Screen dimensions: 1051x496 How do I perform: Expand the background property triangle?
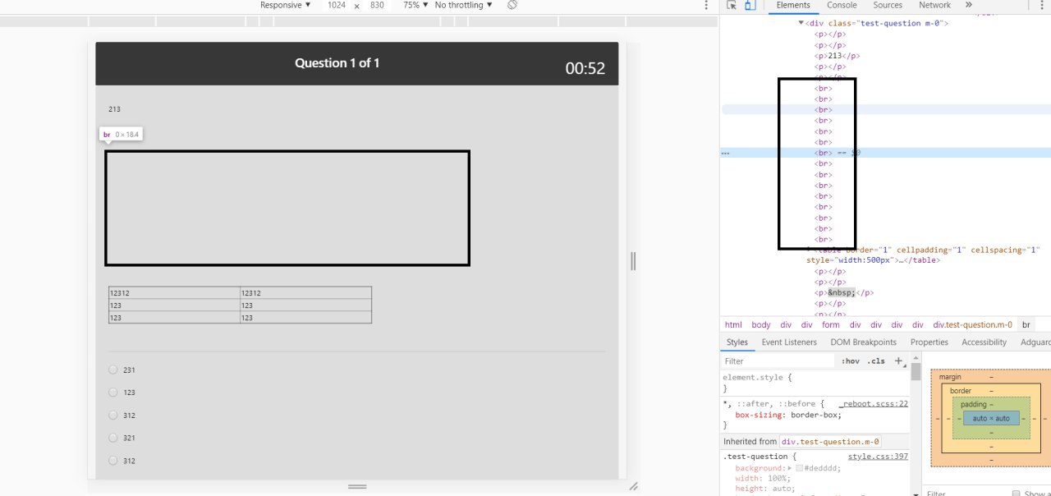[789, 467]
